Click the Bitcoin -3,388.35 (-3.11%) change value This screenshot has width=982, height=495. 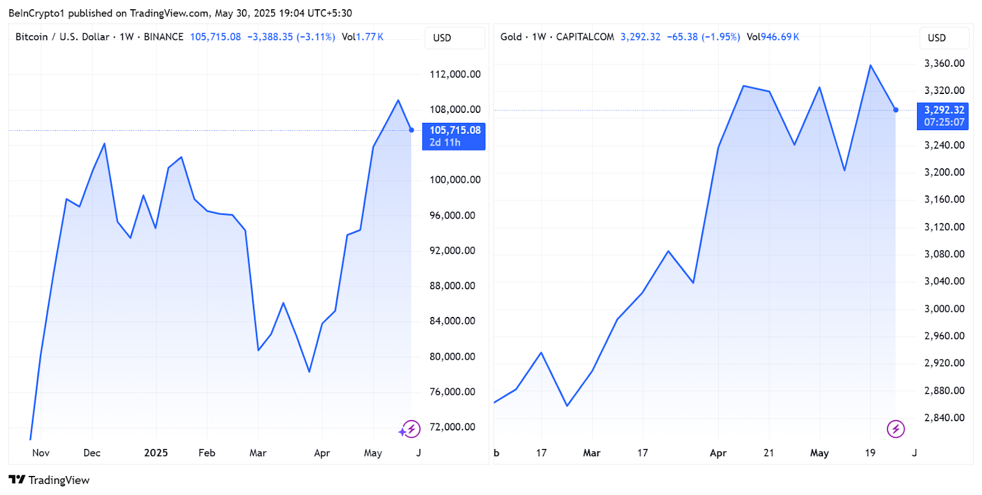click(x=291, y=37)
